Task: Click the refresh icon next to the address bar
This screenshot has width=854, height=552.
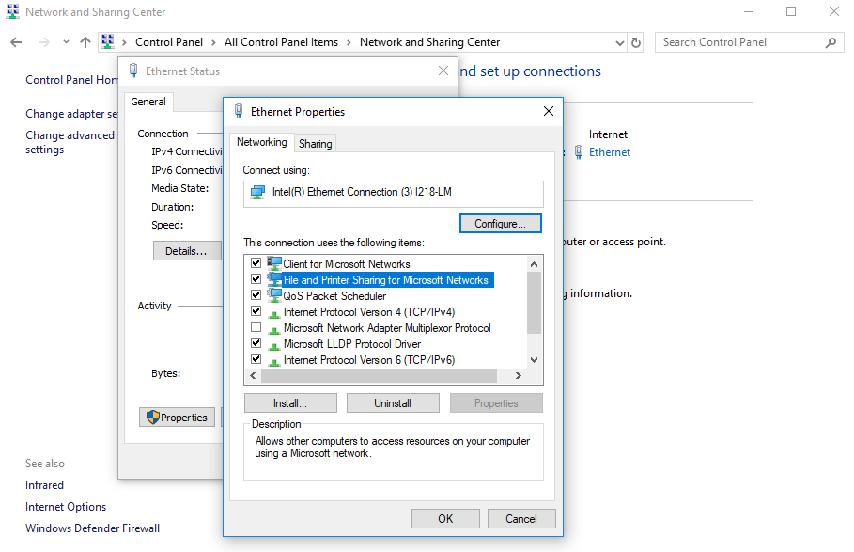Action: 636,42
